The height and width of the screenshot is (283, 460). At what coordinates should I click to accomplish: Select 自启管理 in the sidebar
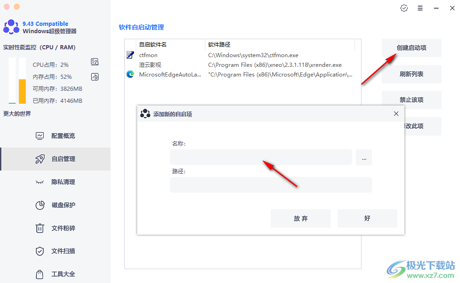[x=56, y=159]
